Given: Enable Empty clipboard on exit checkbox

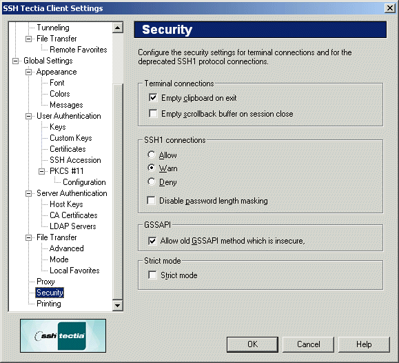Looking at the screenshot, I should pos(153,97).
